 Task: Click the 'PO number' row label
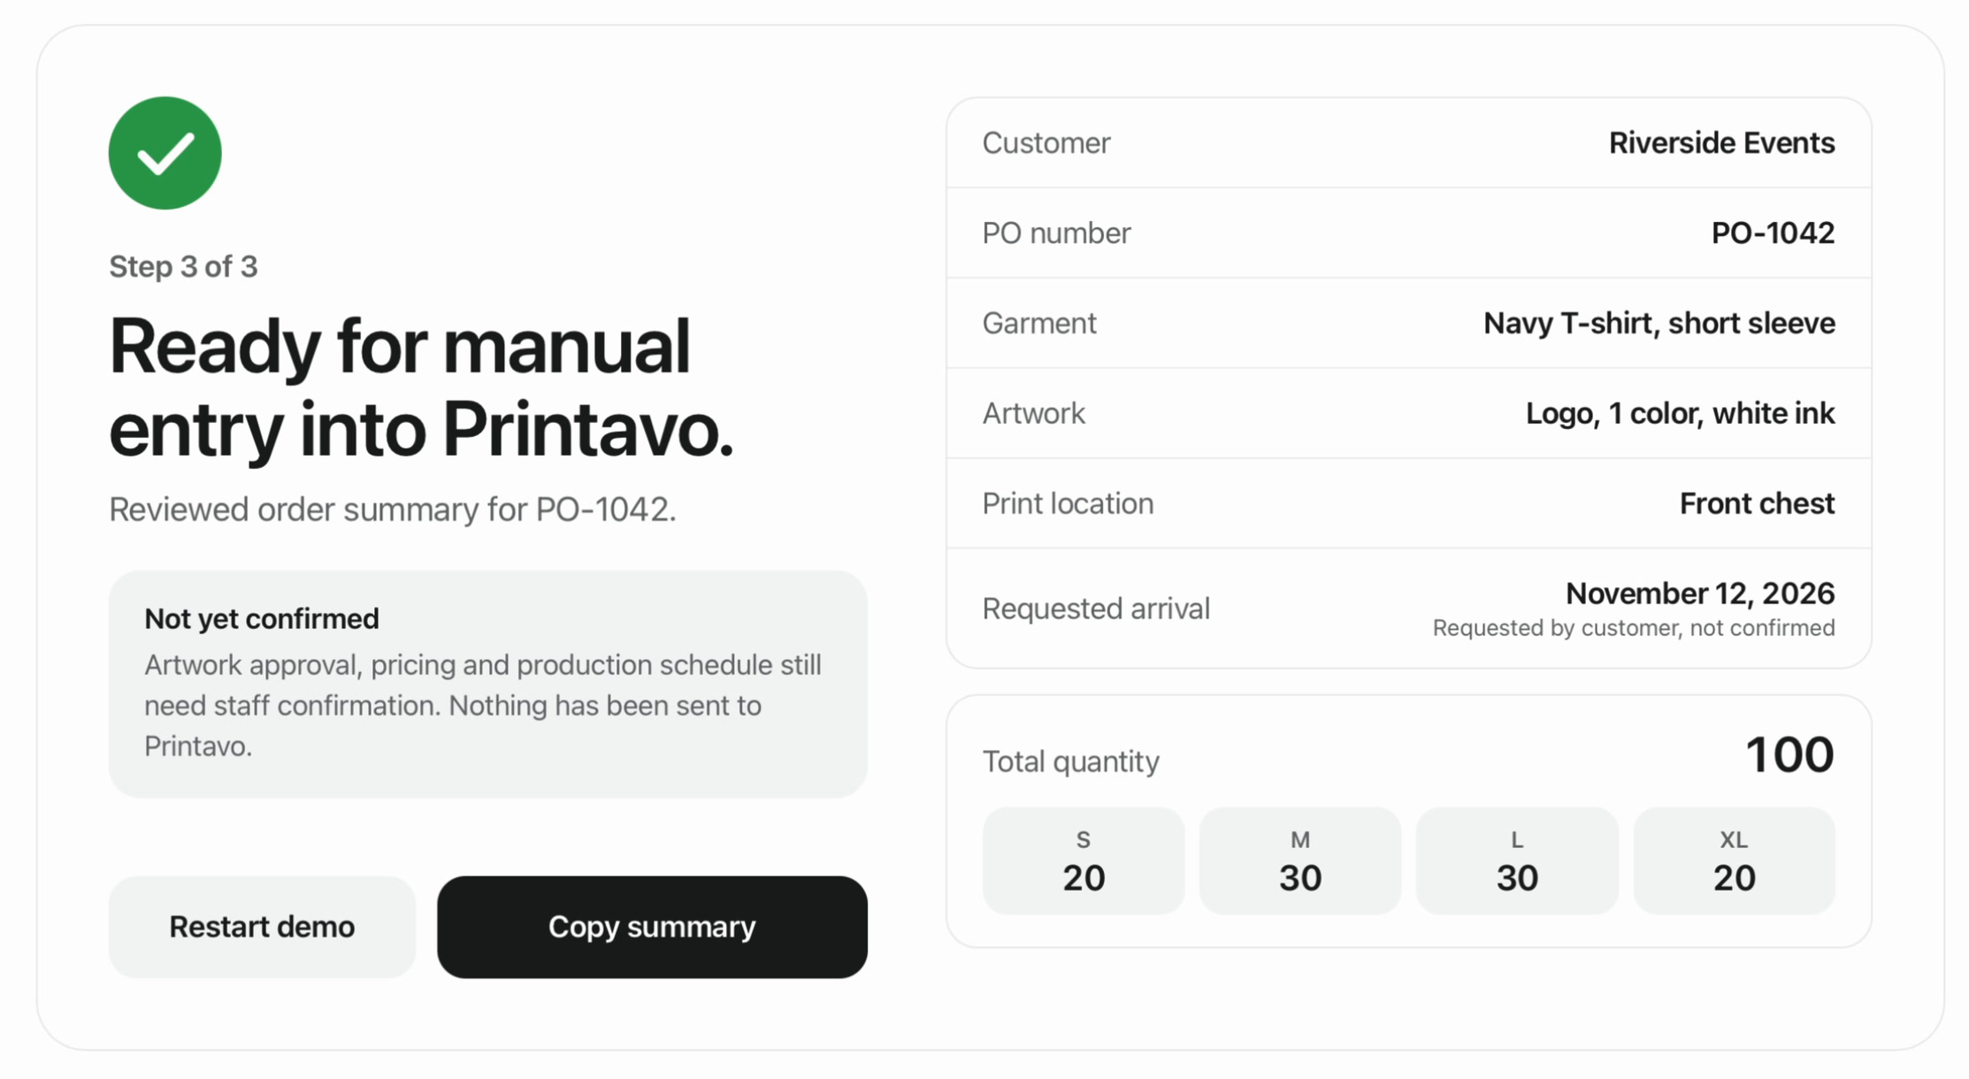[x=1056, y=233]
